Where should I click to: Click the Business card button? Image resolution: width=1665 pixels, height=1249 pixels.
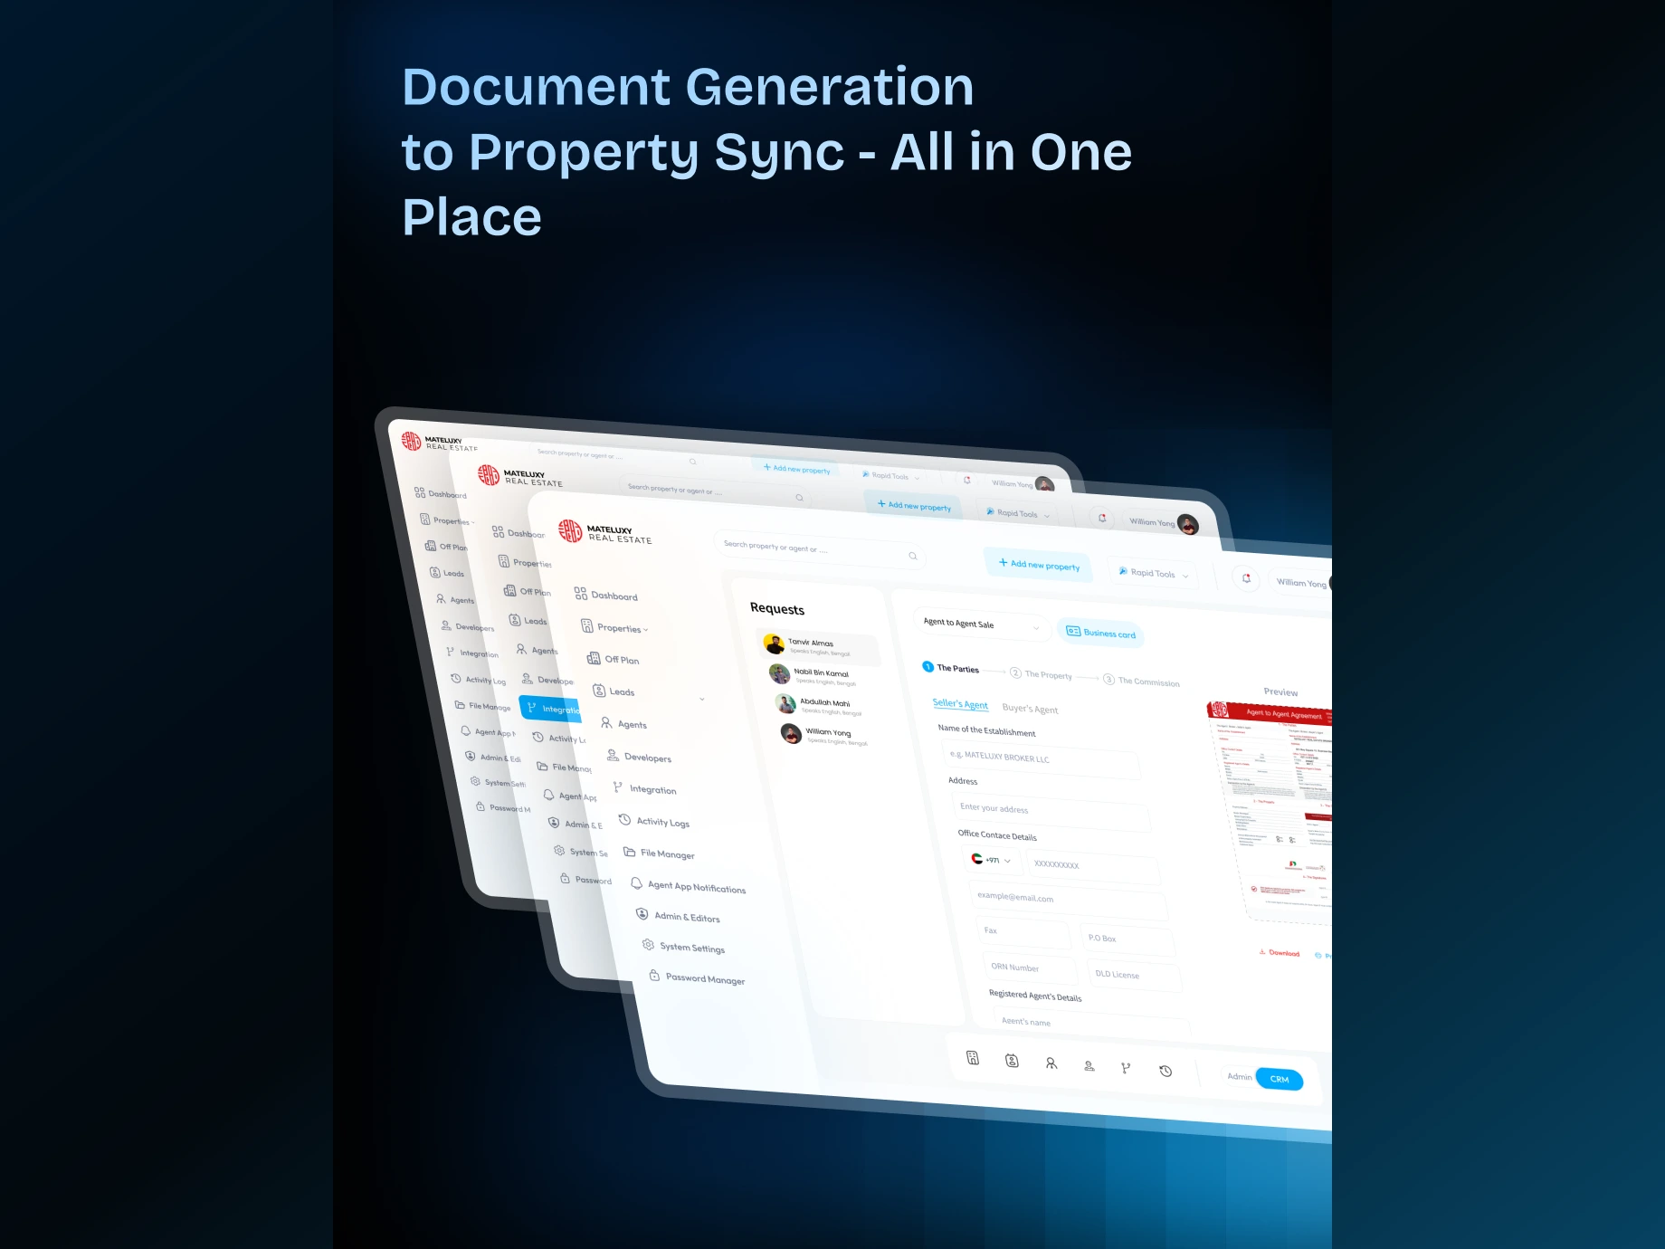pyautogui.click(x=1100, y=633)
